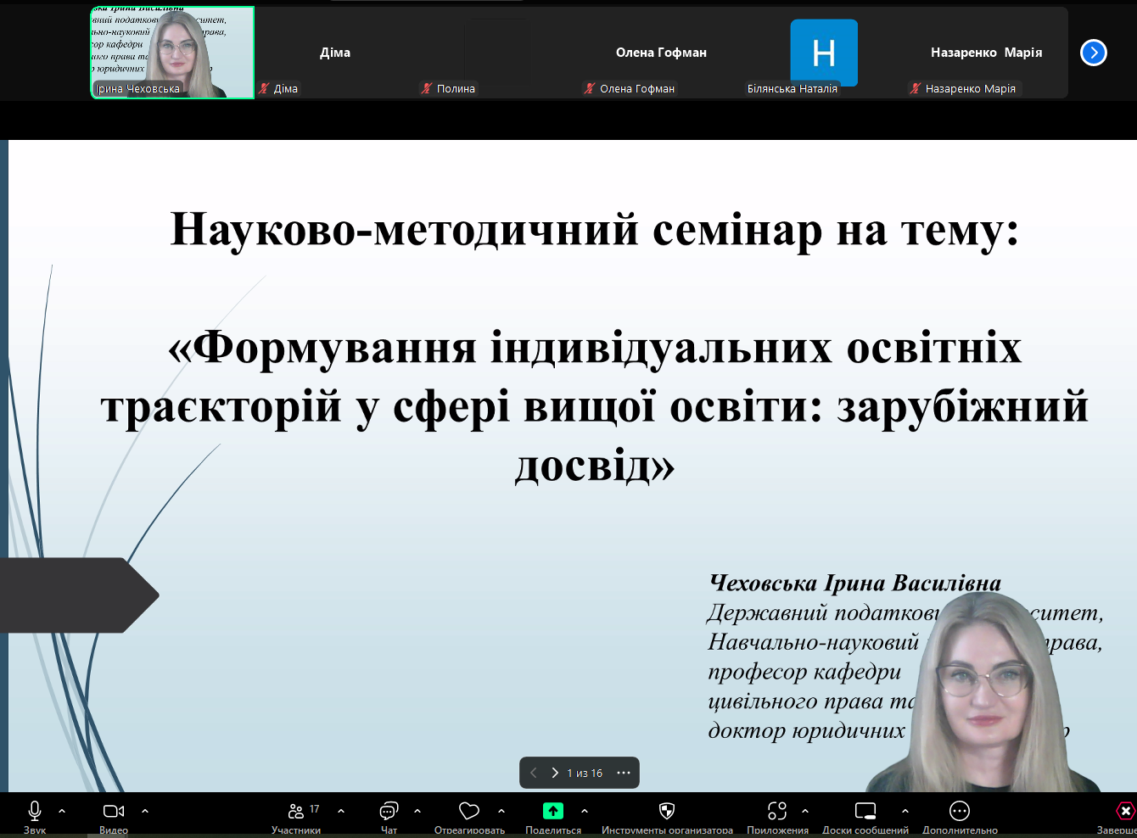
Task: Click slide counter text 1 из 16
Action: (x=585, y=773)
